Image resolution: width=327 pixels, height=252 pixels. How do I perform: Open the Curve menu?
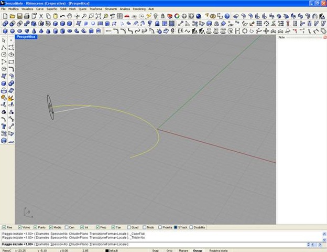coord(40,9)
